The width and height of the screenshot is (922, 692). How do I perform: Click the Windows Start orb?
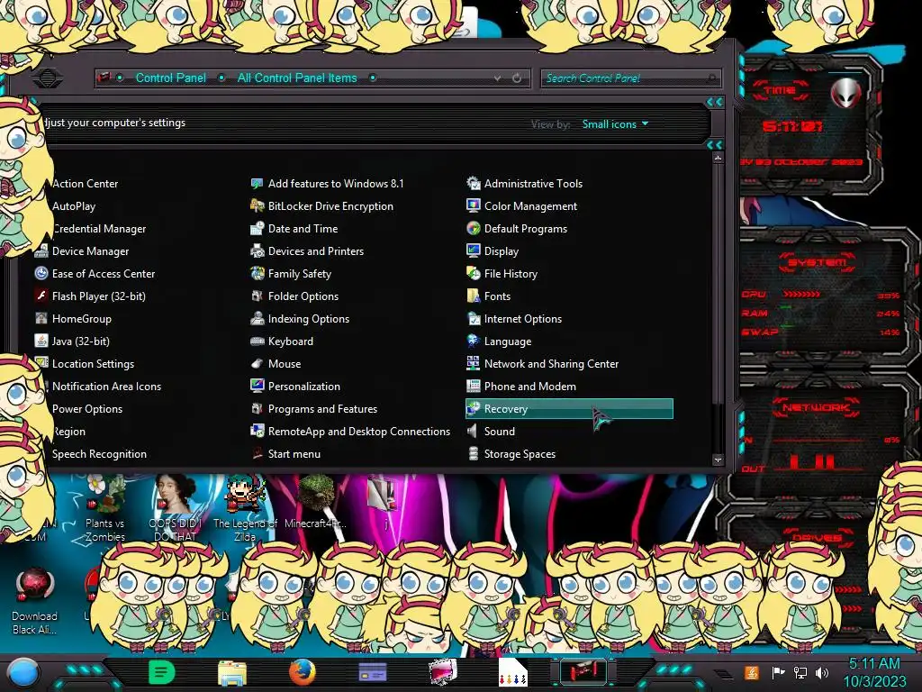coord(23,672)
